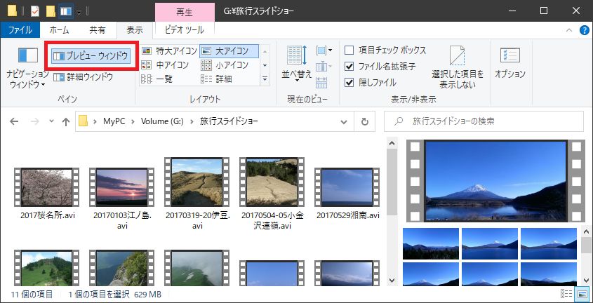
Task: Toggle the 詳細ウィンドウ pane
Action: [x=84, y=77]
